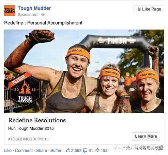Screen dimensions: 168x155
Task: Click the Sponsored label
Action: point(28,15)
